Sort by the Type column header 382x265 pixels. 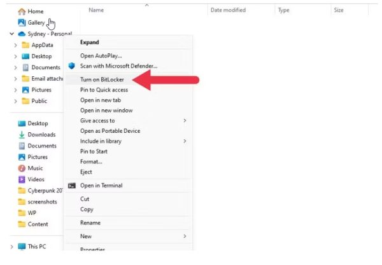283,10
